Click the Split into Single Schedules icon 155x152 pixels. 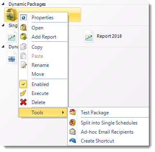coord(73,123)
